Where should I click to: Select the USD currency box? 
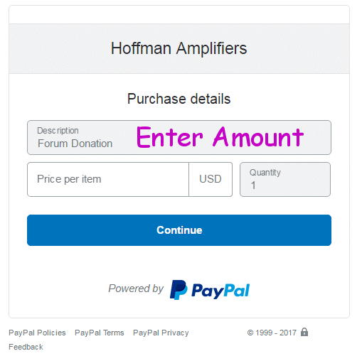coord(211,179)
